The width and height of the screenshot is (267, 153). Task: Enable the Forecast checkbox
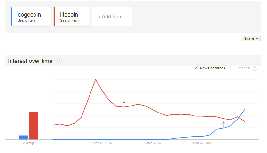tap(232, 68)
